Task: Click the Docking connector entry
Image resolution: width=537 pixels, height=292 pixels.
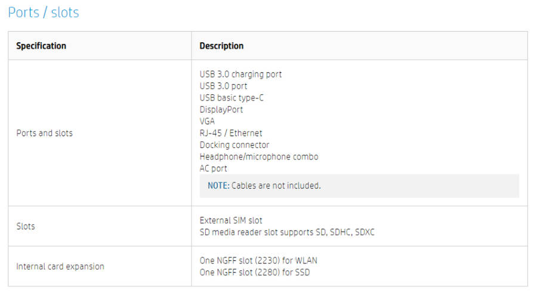Action: [234, 145]
